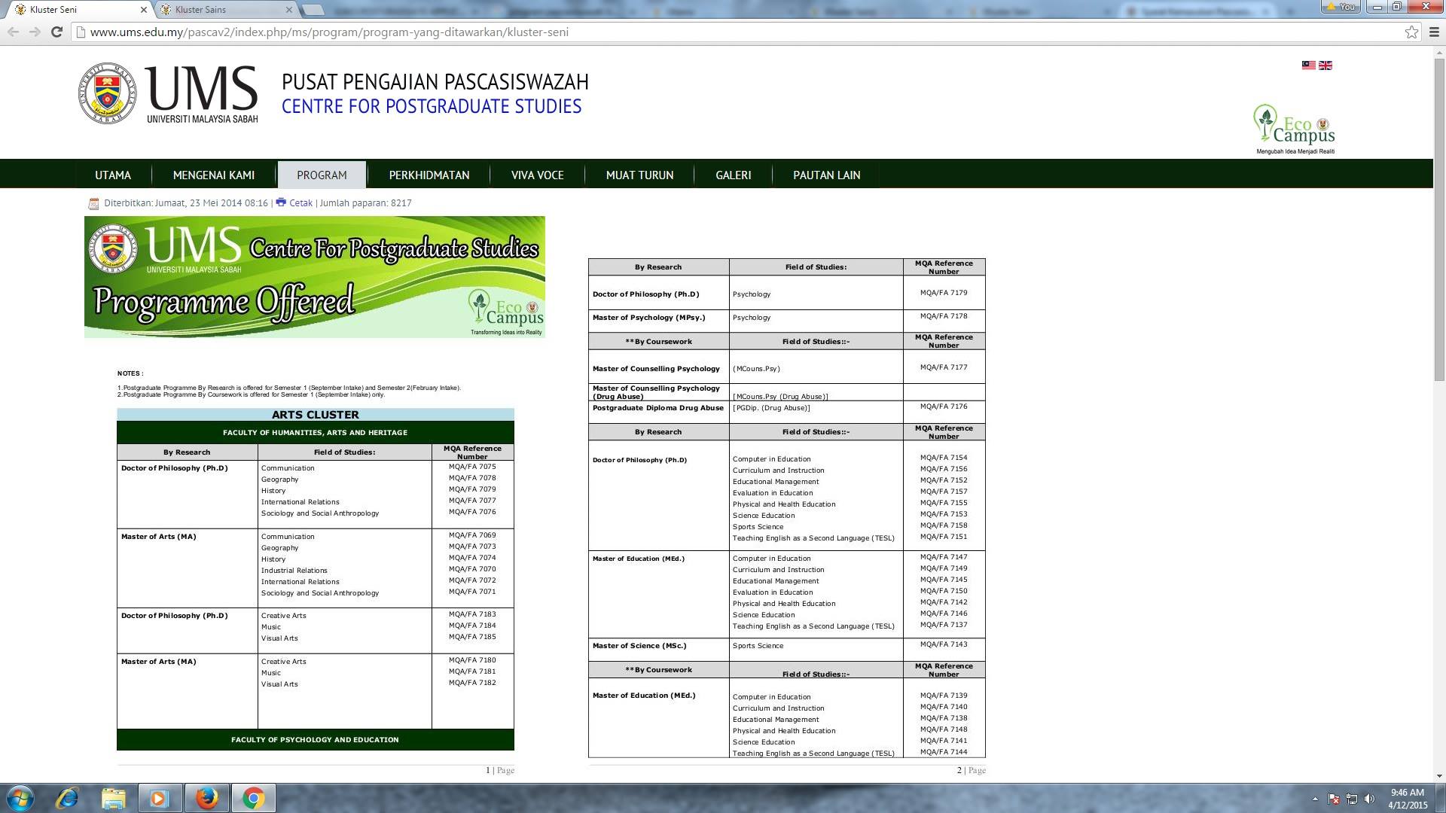The width and height of the screenshot is (1446, 813).
Task: Open Internet Explorer from the taskbar
Action: pos(67,798)
